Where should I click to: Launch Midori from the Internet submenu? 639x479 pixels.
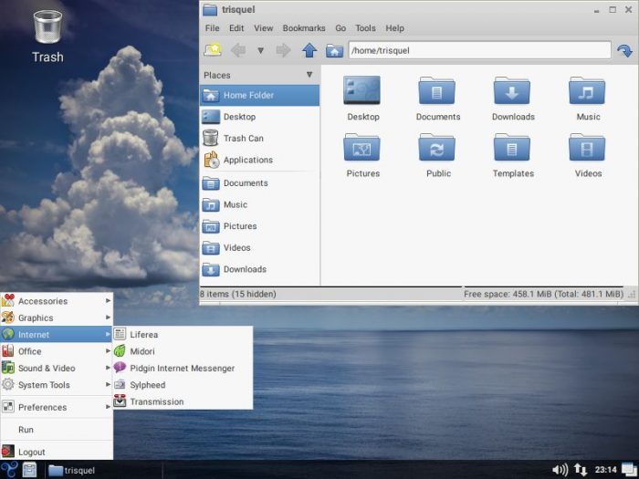[x=142, y=351]
